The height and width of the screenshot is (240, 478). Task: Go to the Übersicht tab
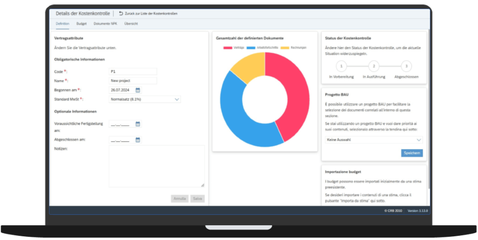tap(132, 24)
